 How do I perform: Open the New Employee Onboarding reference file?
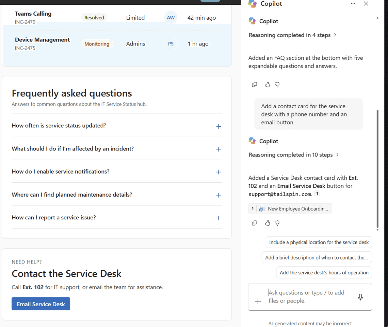click(x=290, y=208)
